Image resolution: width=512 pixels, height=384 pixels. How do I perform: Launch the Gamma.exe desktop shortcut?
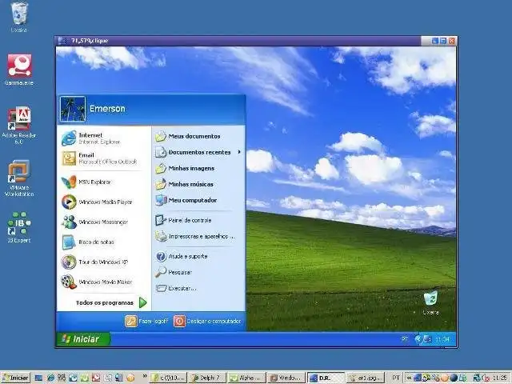19,70
